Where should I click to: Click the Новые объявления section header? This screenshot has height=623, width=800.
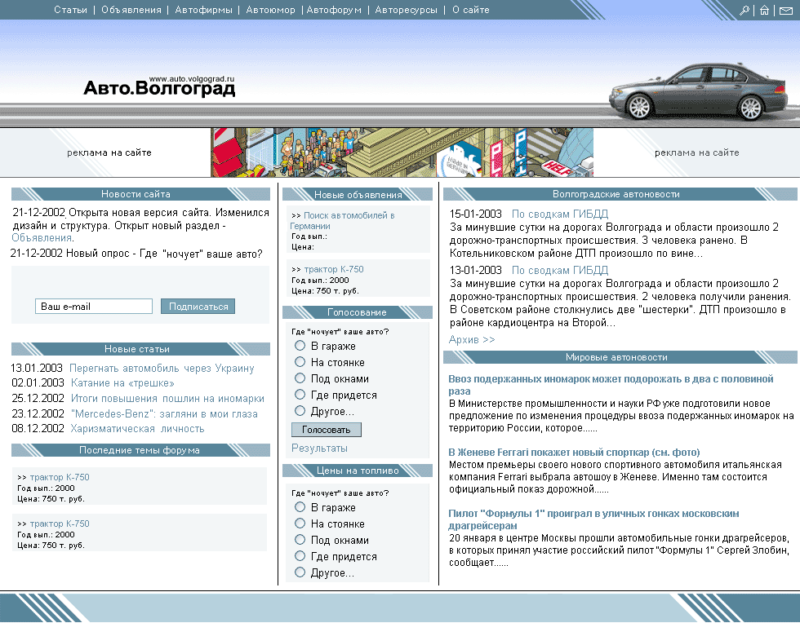tap(358, 195)
